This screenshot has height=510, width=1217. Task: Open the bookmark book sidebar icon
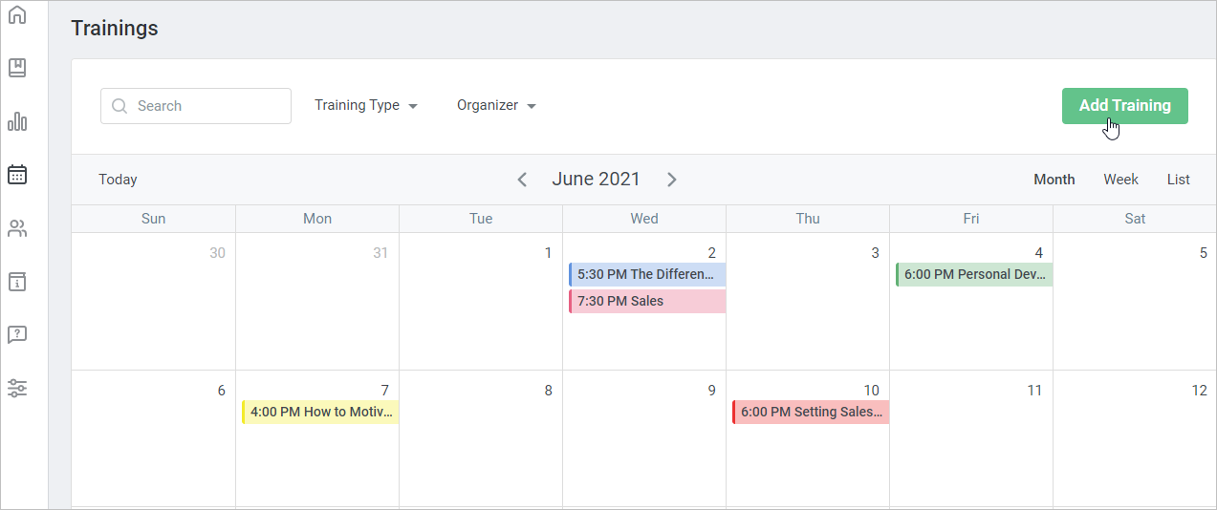pos(17,68)
